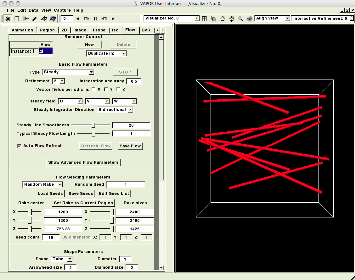This screenshot has width=355, height=280.
Task: Select the probe plane mode icon
Action: click(x=44, y=19)
